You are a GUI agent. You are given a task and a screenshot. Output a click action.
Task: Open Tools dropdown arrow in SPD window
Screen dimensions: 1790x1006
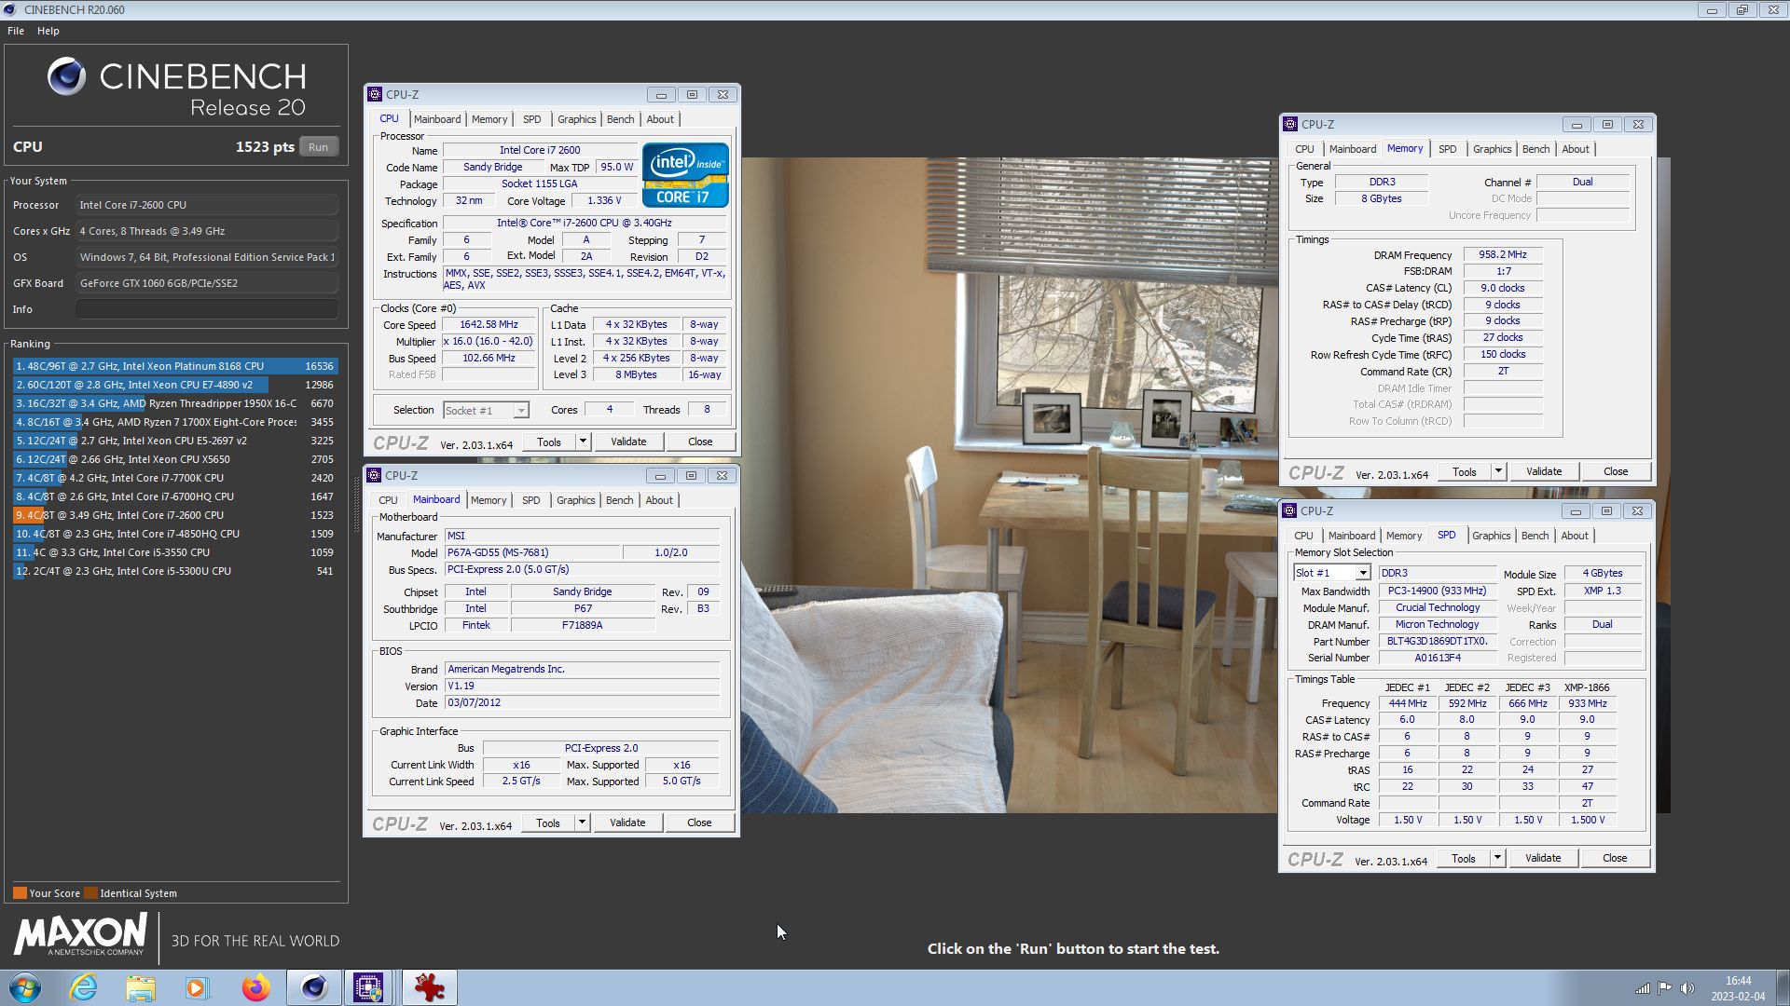pyautogui.click(x=1497, y=858)
